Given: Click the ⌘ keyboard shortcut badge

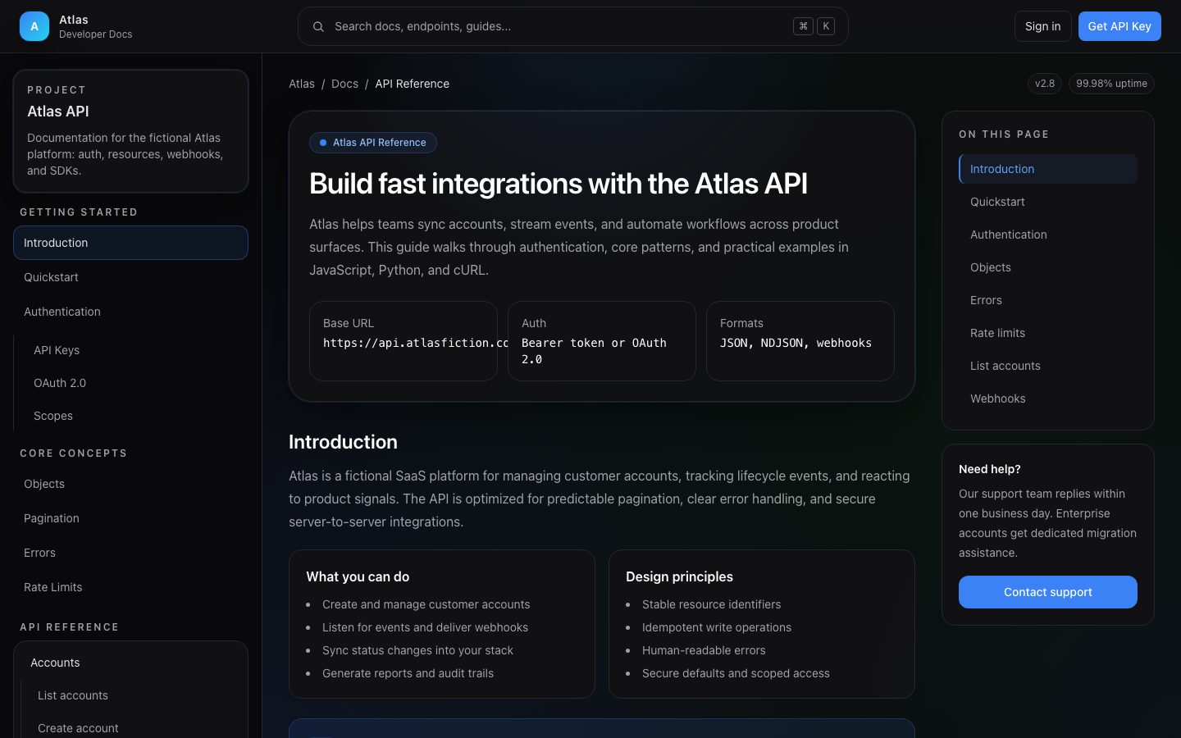Looking at the screenshot, I should (803, 25).
